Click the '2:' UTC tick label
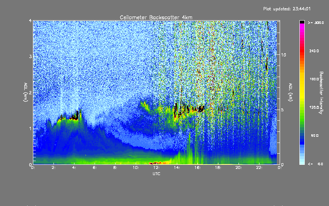329x206 pixels. [54, 168]
